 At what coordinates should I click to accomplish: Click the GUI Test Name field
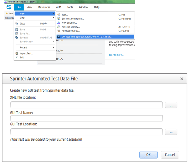point(87,118)
